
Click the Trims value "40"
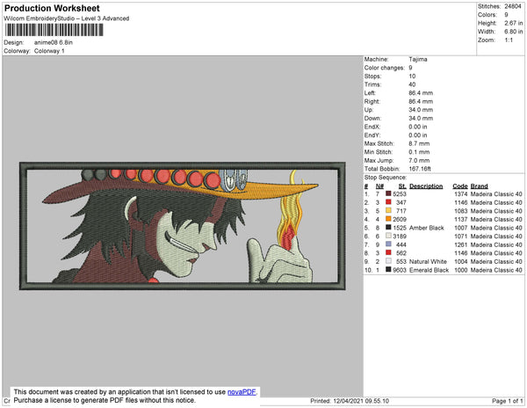tap(413, 84)
